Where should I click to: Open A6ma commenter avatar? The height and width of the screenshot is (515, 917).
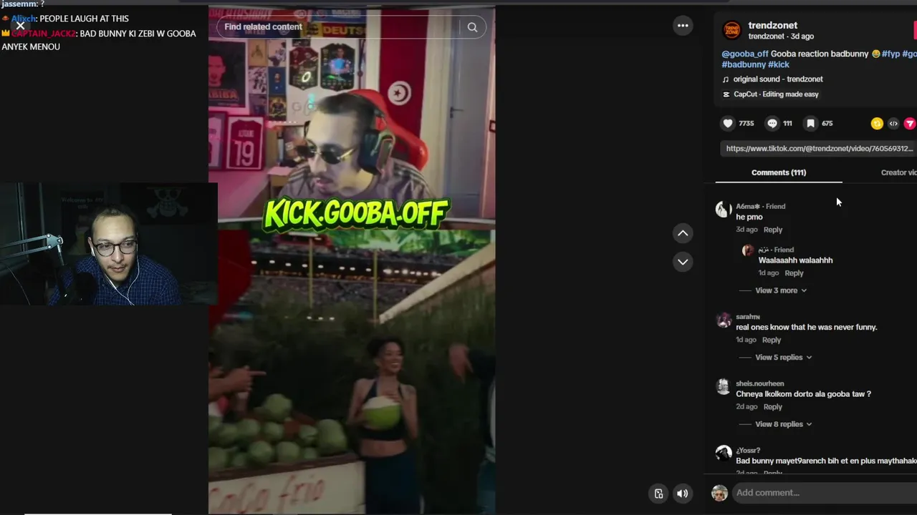coord(723,209)
